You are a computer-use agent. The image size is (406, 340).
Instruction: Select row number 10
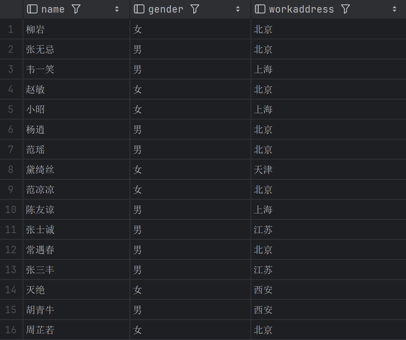coord(11,210)
